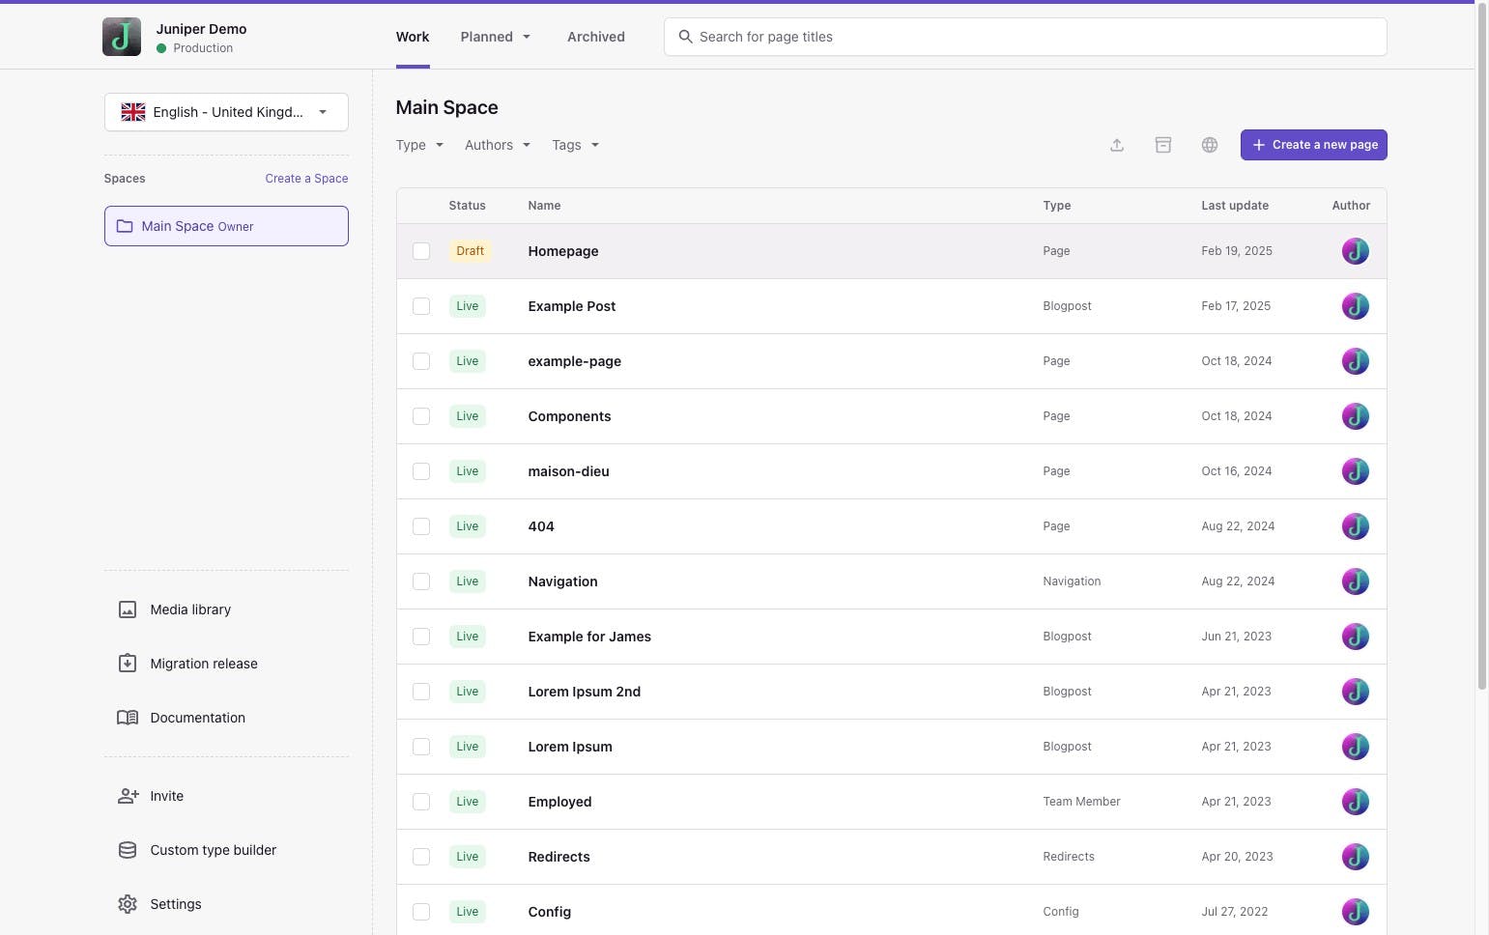Open Settings via gear icon
1489x935 pixels.
tap(128, 904)
